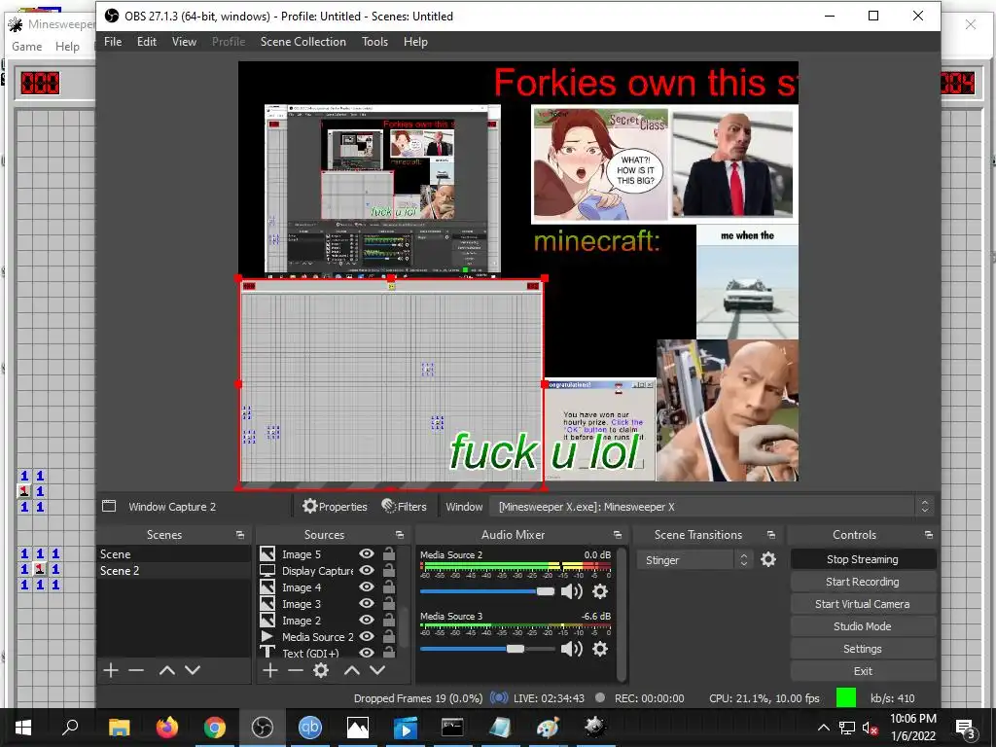The height and width of the screenshot is (747, 996).
Task: Click Exit button in Controls
Action: click(x=863, y=671)
